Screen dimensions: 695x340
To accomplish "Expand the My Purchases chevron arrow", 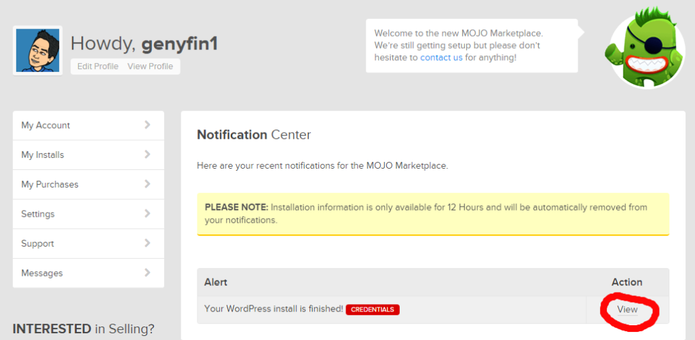I will [147, 184].
